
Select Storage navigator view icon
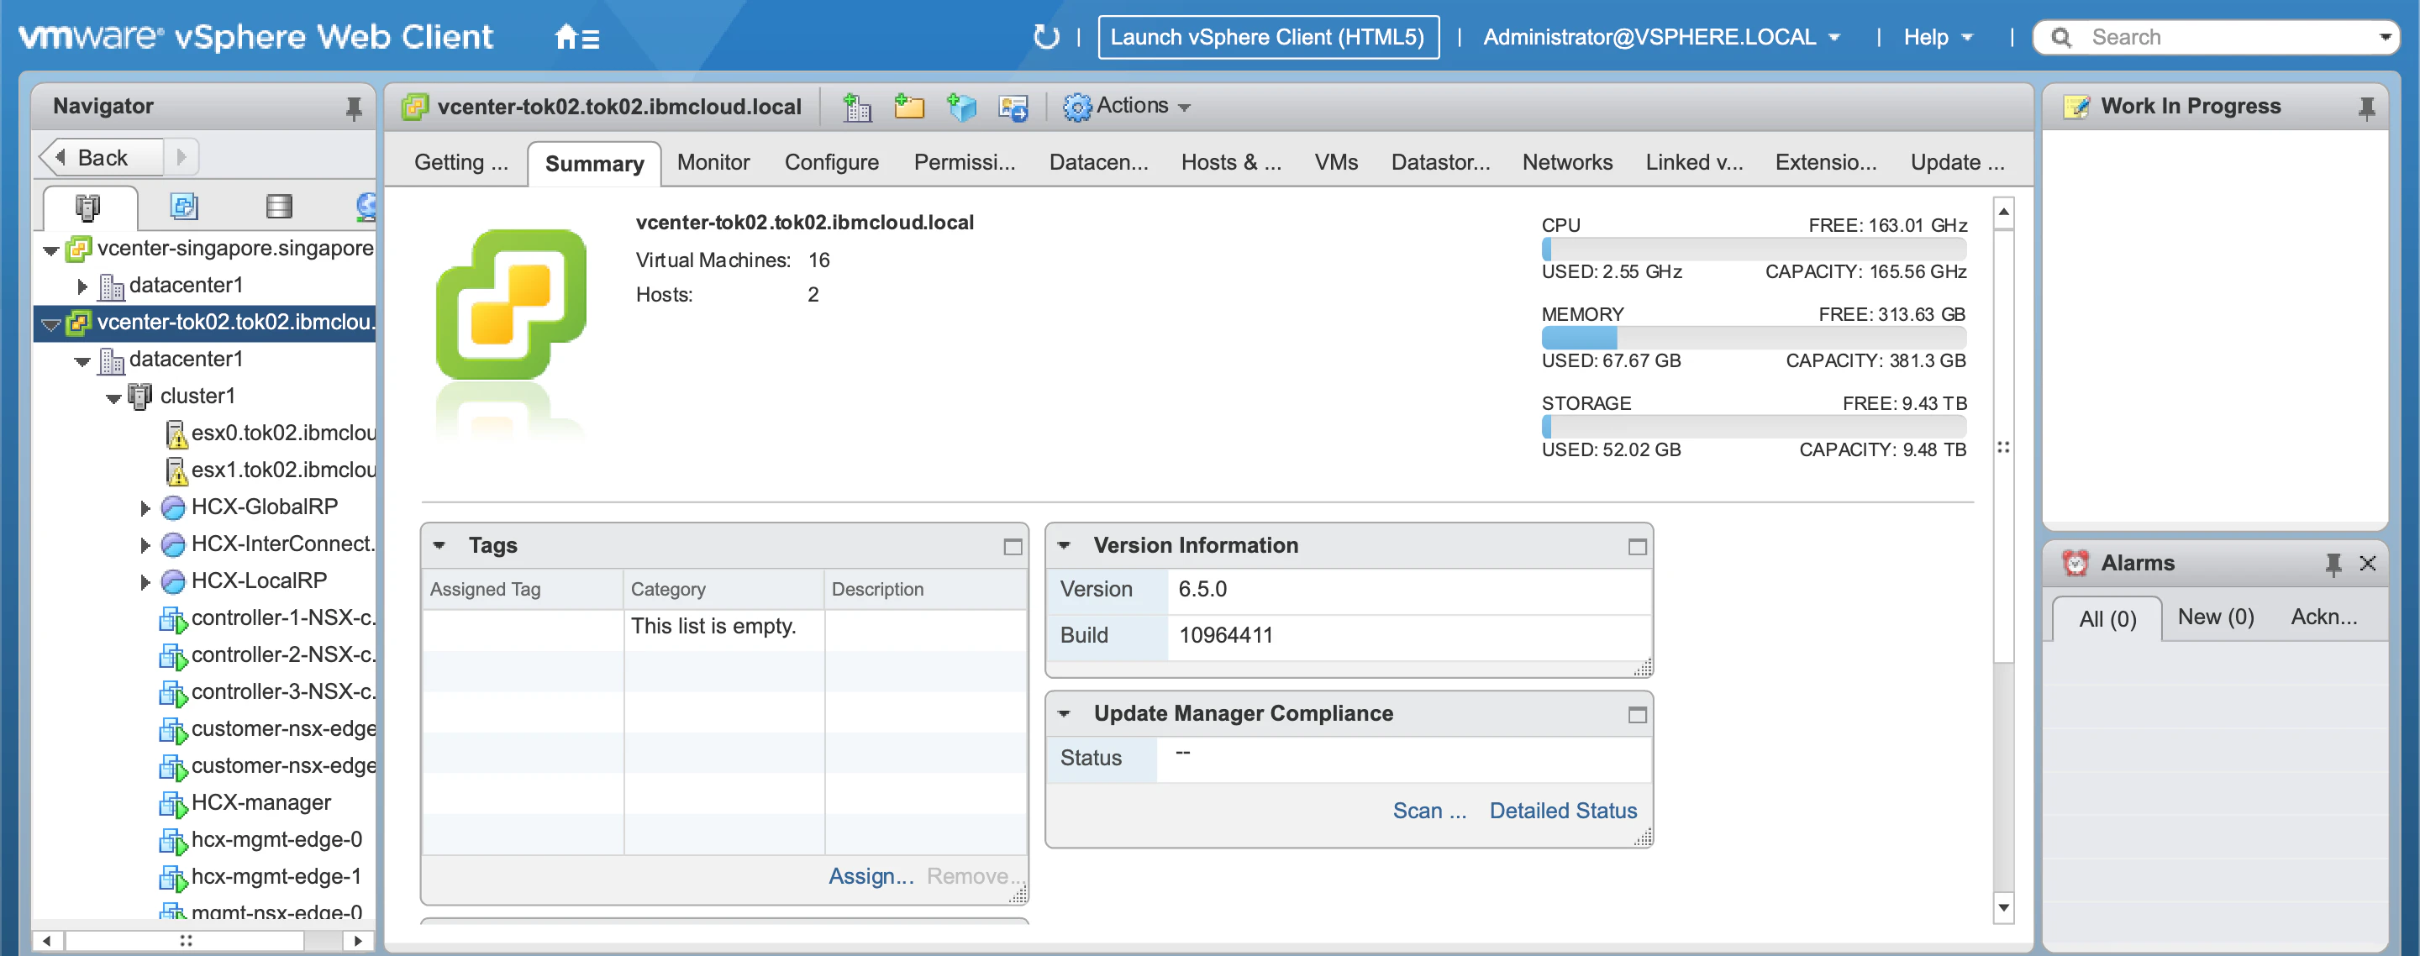[x=279, y=207]
